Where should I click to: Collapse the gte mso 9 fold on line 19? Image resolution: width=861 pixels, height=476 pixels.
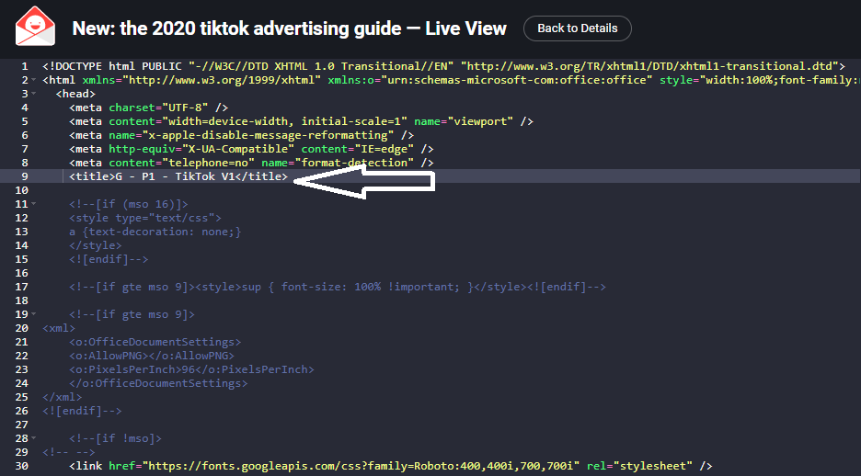pyautogui.click(x=34, y=314)
